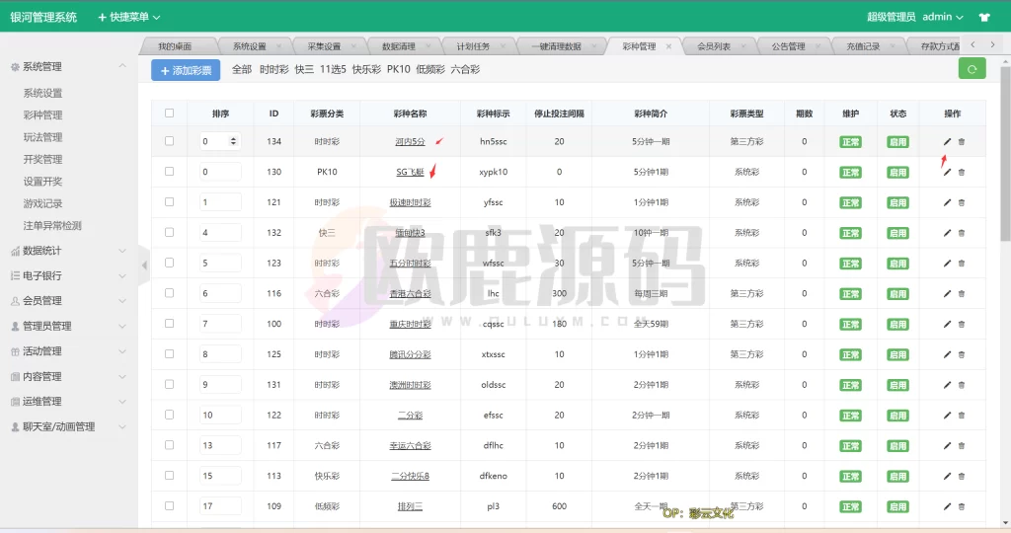Click the pencil icon for 极速时时彩

click(947, 202)
